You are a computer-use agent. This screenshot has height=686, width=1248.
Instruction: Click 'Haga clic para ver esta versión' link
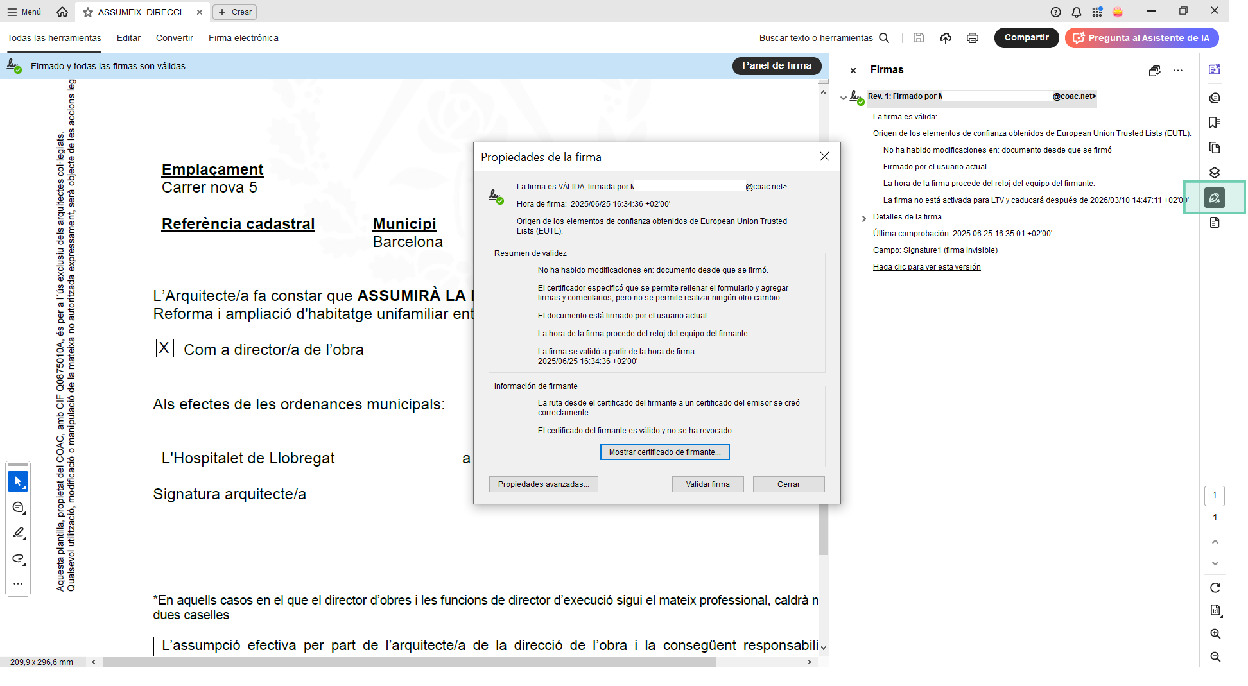click(x=926, y=267)
